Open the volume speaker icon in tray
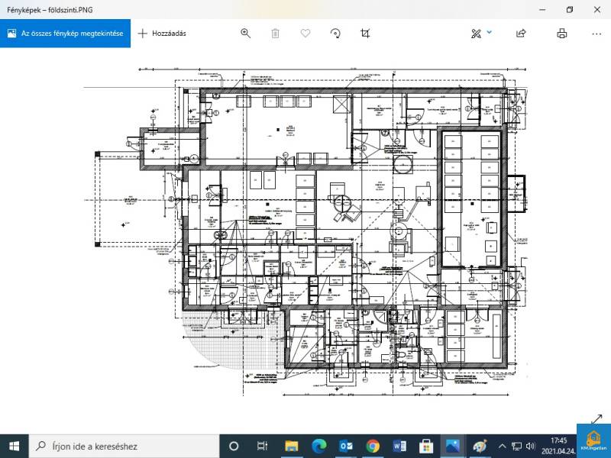 click(530, 446)
